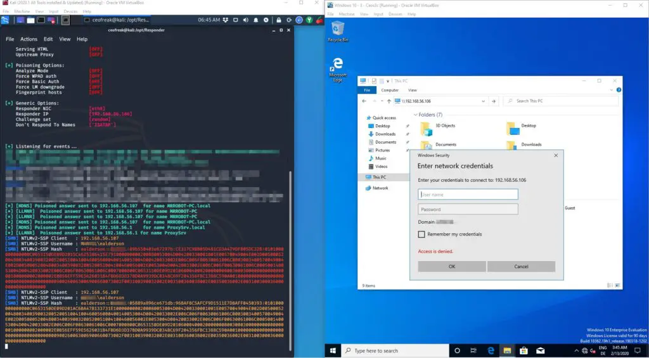Screen dimensions: 649x358
Task: Open Cortana circle icon on taskbar
Action: pos(457,350)
